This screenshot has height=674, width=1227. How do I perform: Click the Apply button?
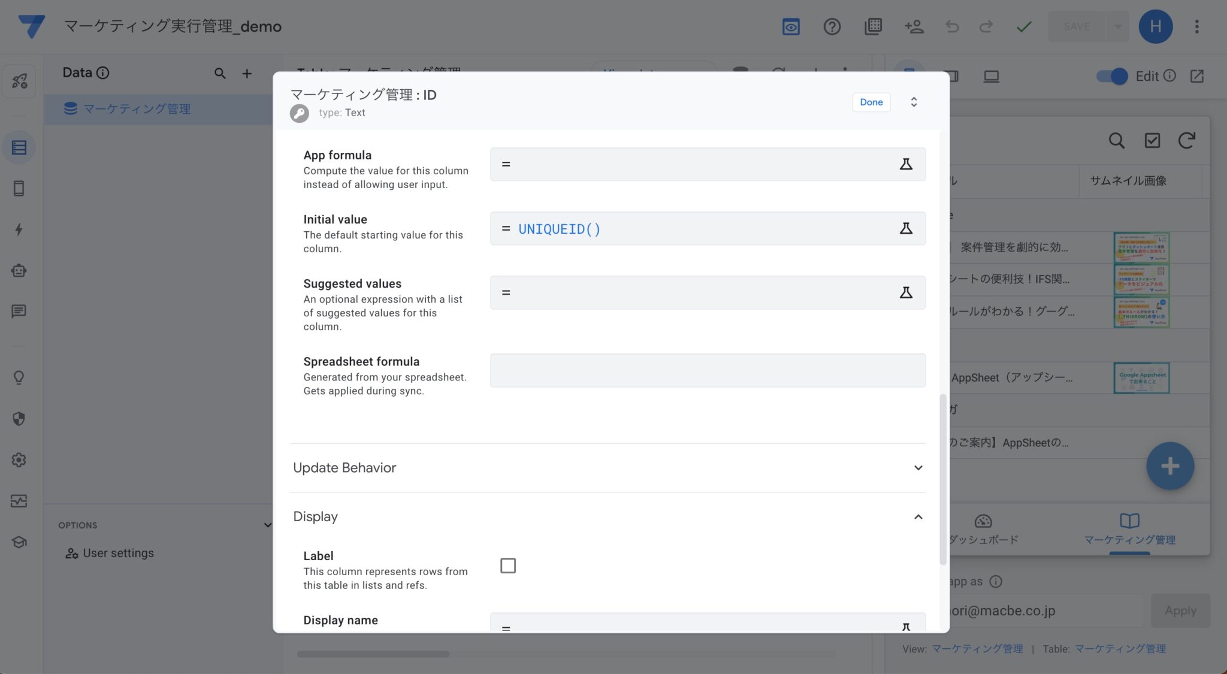1180,610
